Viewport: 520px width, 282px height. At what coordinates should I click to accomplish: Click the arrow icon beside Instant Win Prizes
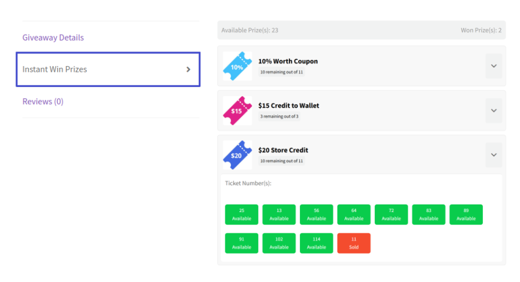[188, 69]
